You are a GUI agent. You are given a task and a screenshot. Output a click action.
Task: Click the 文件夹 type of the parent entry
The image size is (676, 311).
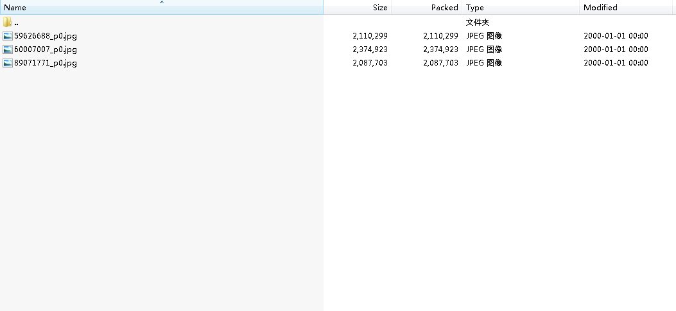478,22
